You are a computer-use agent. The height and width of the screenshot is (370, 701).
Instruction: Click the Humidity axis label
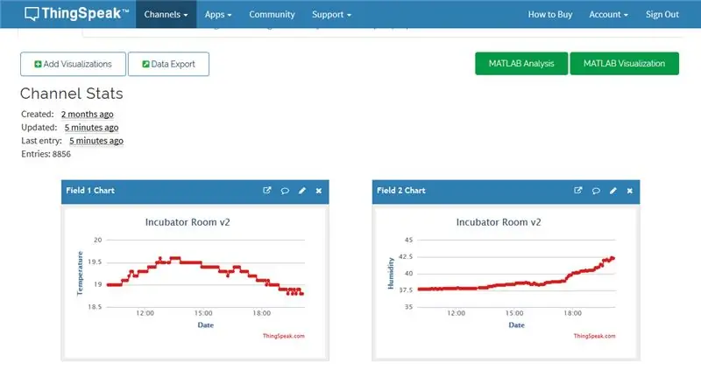pyautogui.click(x=391, y=273)
